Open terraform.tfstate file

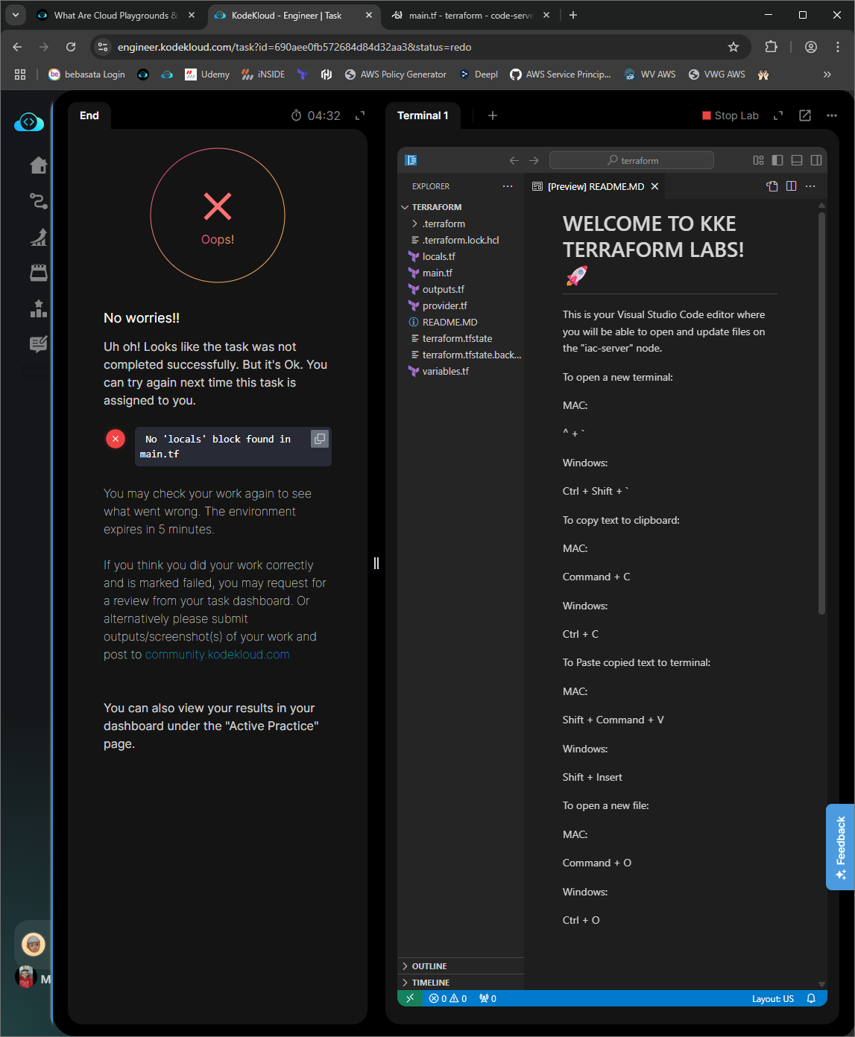click(461, 338)
